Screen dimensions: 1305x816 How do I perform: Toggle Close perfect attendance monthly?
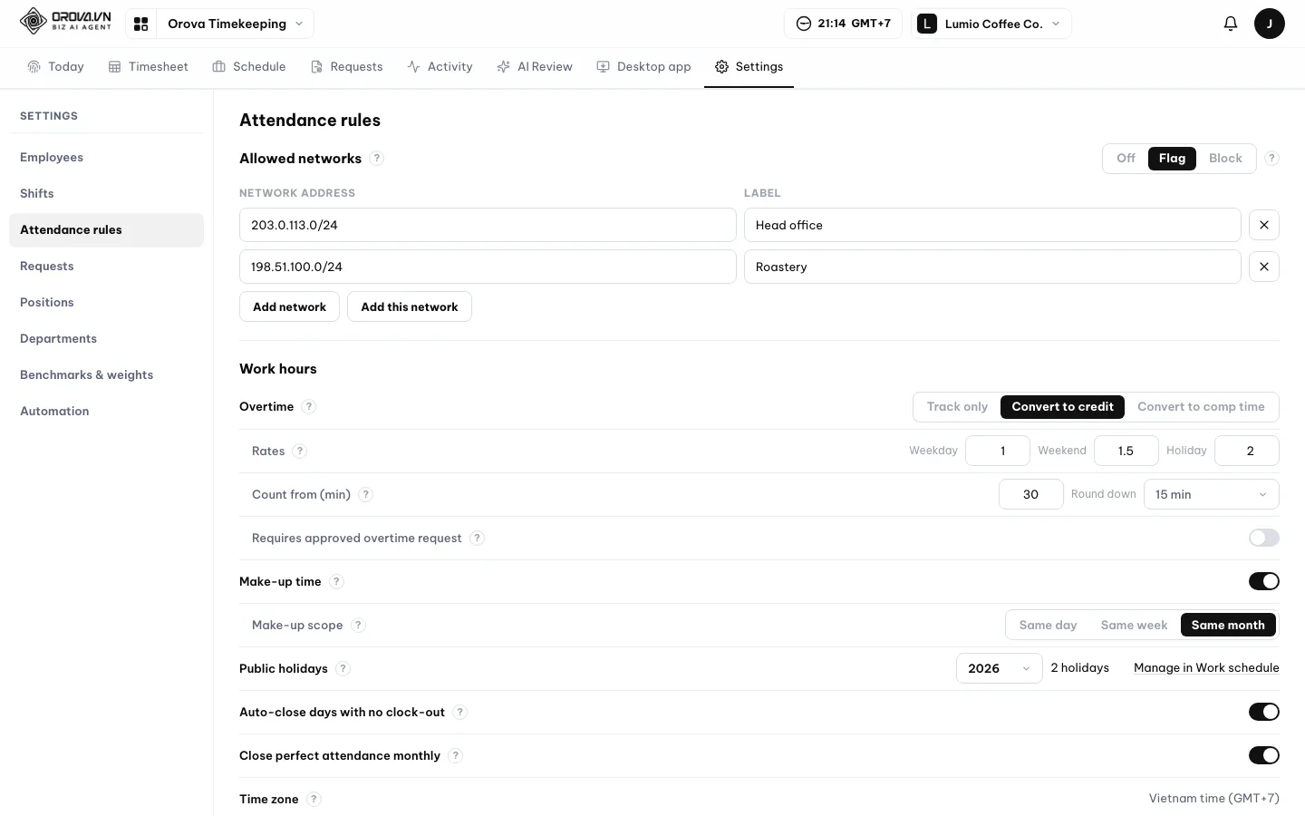[1263, 755]
